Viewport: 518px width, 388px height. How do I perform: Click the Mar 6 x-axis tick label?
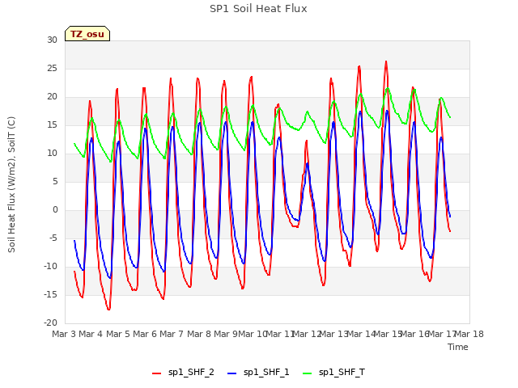(x=145, y=334)
